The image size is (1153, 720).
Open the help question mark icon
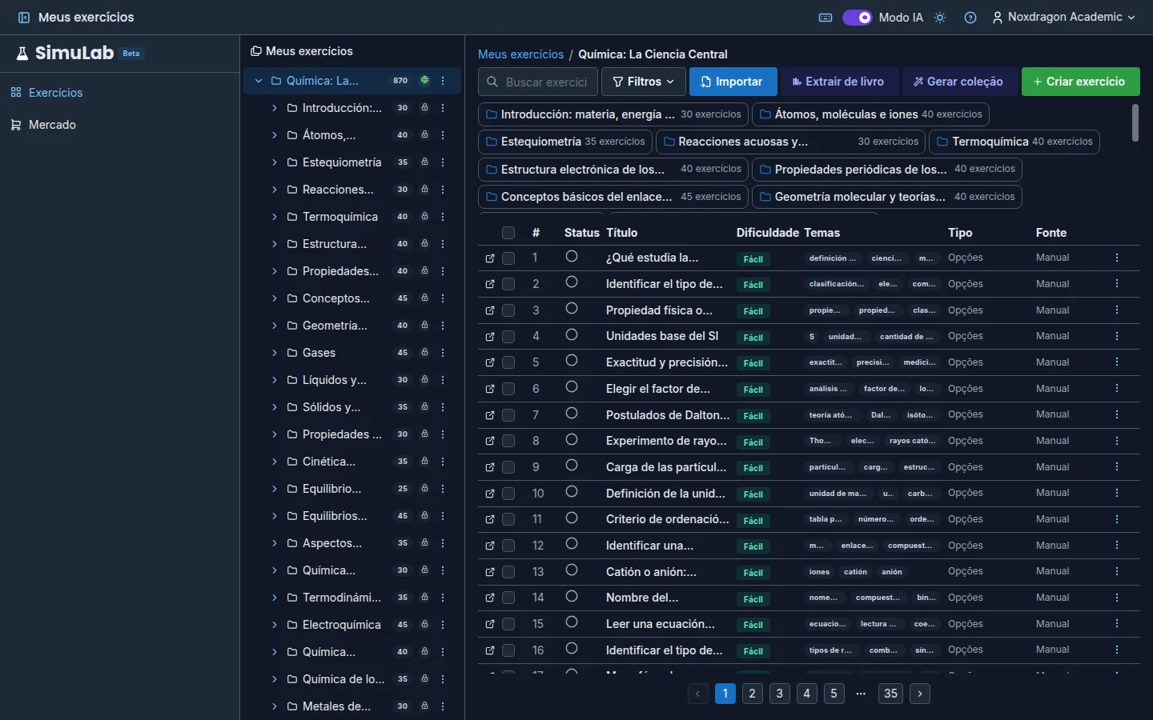coord(970,18)
